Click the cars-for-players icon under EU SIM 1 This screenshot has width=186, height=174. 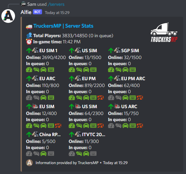click(x=43, y=70)
